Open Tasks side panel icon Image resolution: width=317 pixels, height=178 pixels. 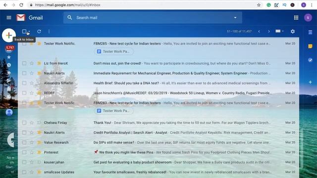tap(310, 60)
